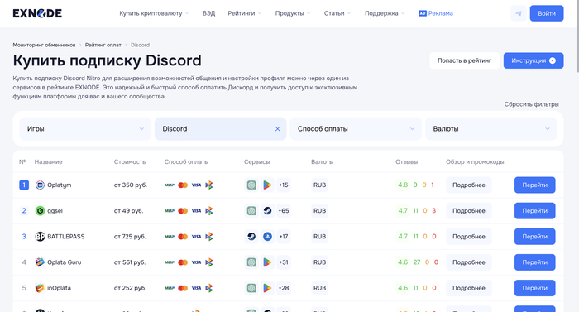This screenshot has height=312, width=579.
Task: Click the Oplata Guru logo icon
Action: click(x=40, y=262)
